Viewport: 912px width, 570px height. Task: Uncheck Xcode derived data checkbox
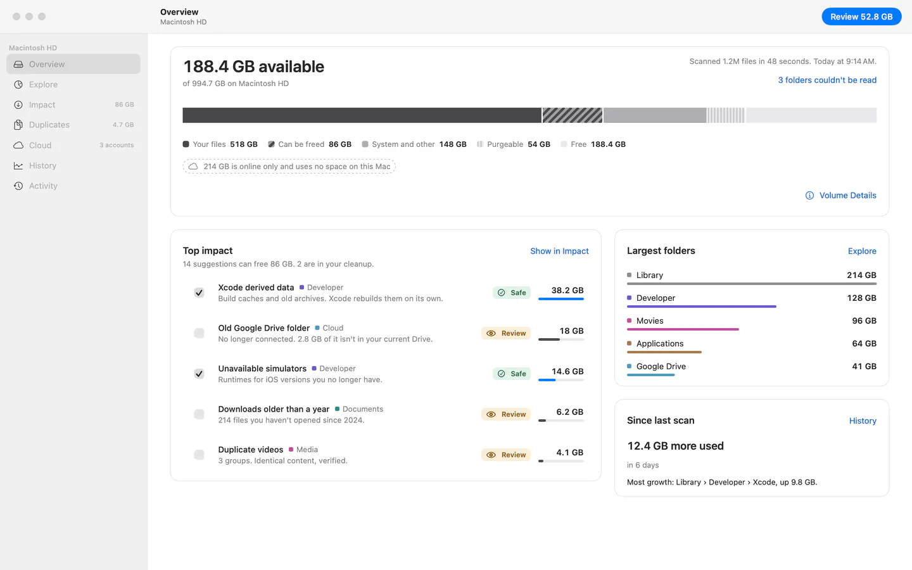(199, 293)
